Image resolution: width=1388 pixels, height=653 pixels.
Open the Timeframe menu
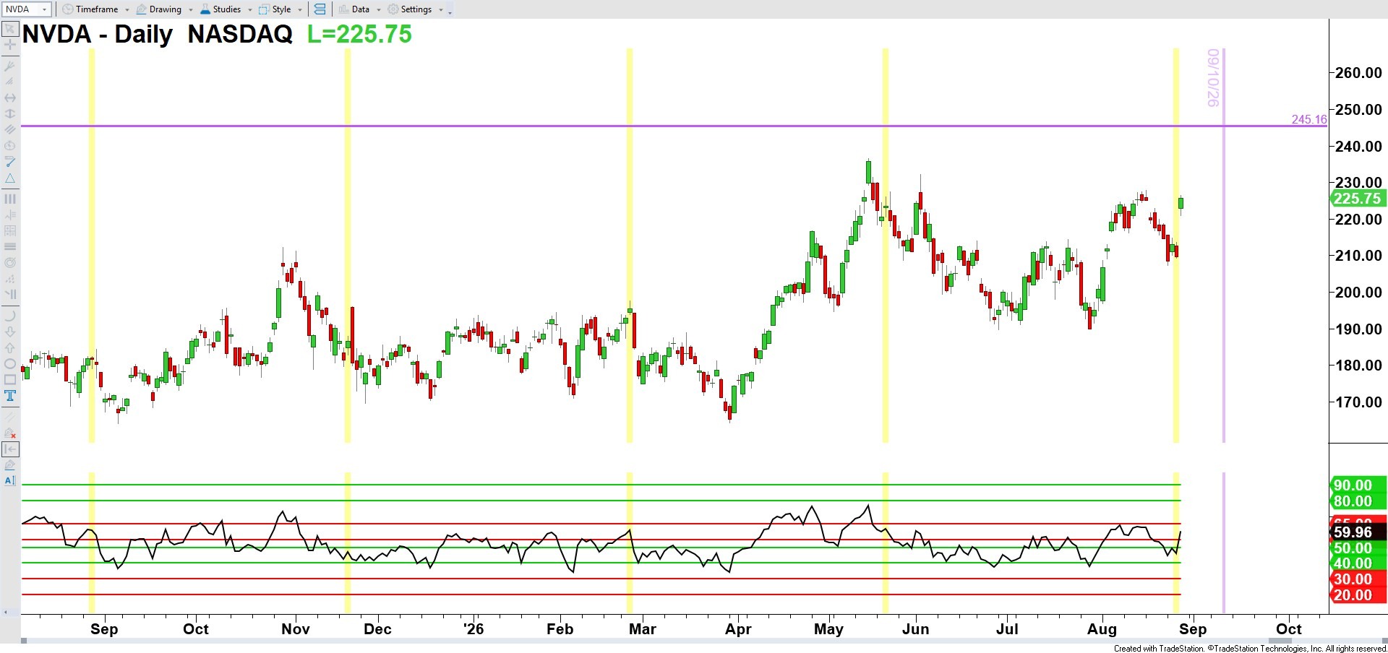(x=90, y=9)
